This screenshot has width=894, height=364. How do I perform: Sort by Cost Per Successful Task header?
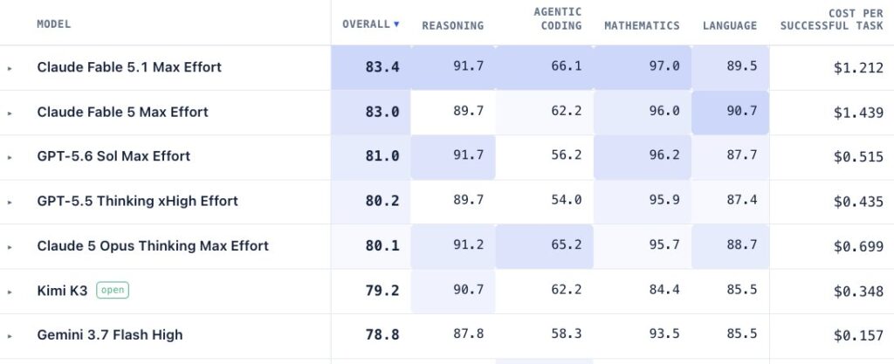pyautogui.click(x=831, y=19)
